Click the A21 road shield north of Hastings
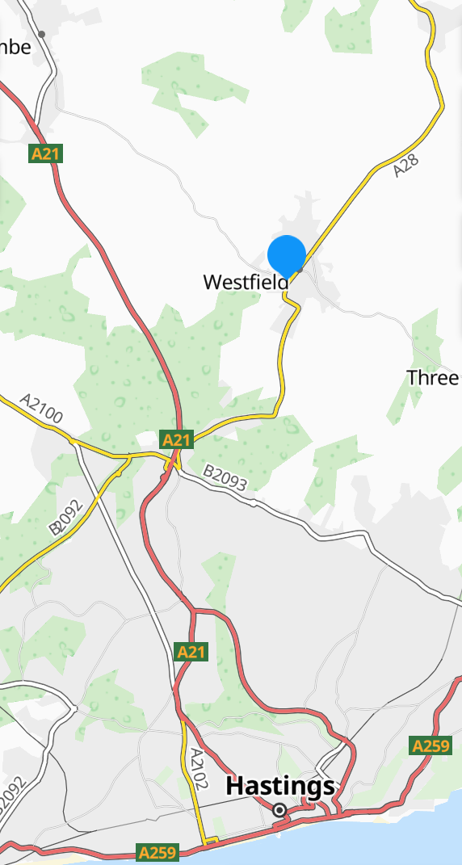Screen dimensions: 462x865 [x=191, y=652]
